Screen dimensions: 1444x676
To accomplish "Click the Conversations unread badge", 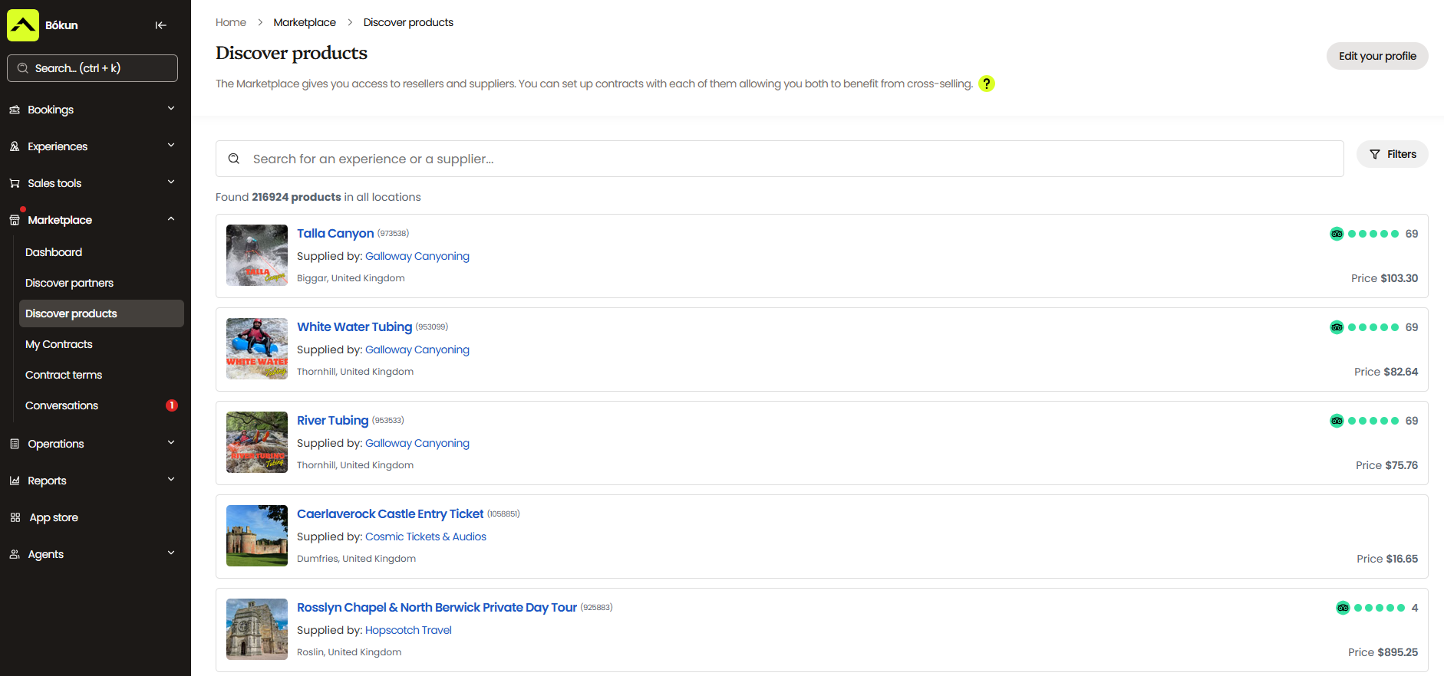I will (172, 405).
